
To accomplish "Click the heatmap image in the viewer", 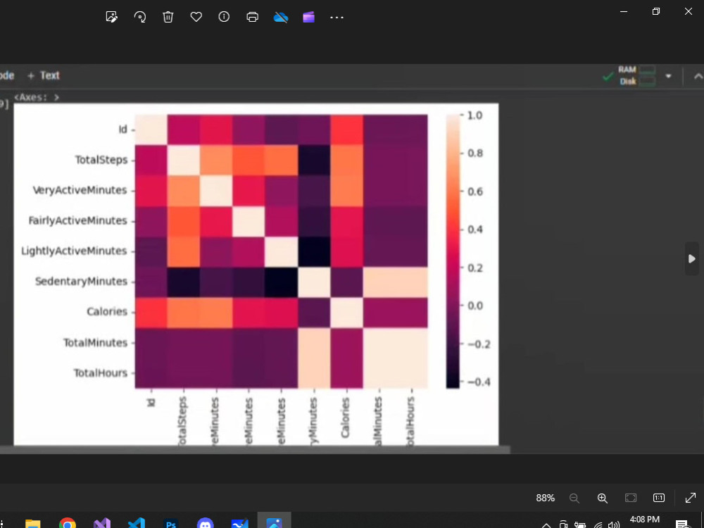I will tap(256, 275).
